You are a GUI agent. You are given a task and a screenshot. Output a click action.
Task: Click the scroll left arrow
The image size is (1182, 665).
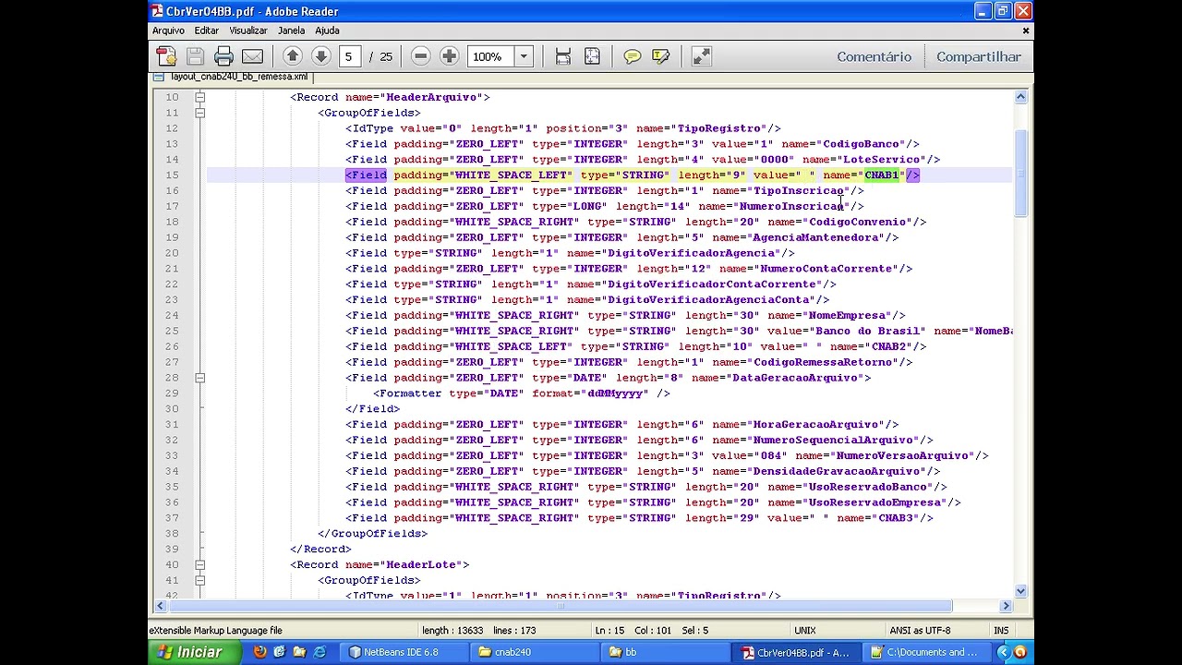(160, 606)
